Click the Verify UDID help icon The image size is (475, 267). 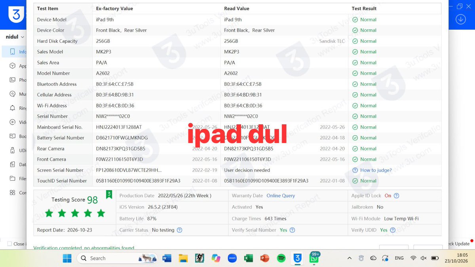pos(393,230)
